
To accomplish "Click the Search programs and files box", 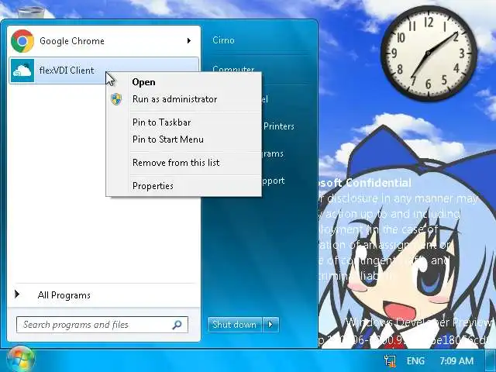I will (x=102, y=325).
